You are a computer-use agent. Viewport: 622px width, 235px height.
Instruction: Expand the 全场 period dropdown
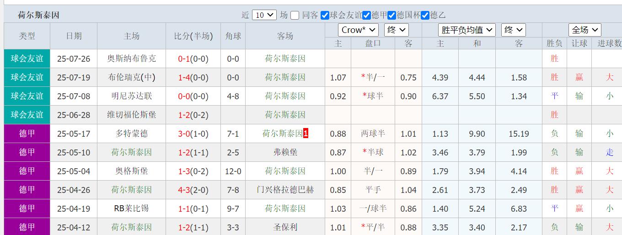(584, 30)
